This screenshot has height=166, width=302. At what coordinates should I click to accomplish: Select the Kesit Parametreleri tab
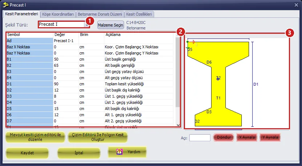(x=21, y=14)
